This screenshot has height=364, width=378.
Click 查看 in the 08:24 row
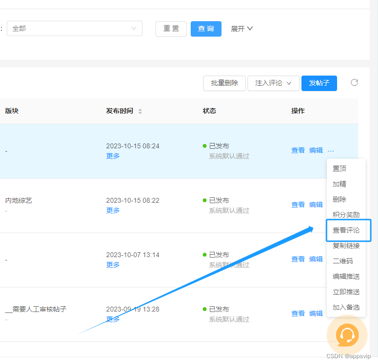[x=298, y=150]
